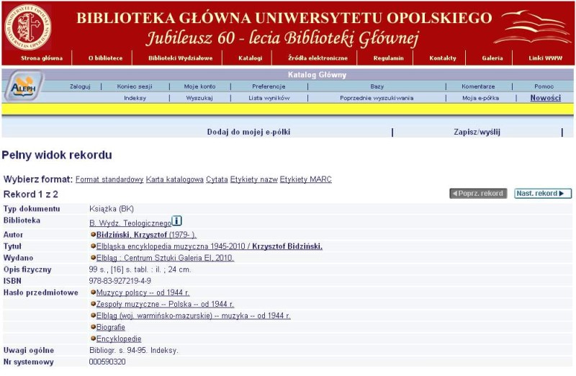Select Etykiety MARC format
This screenshot has width=576, height=376.
coord(305,179)
